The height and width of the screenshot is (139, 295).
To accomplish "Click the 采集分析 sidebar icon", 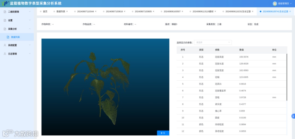I will [x=5, y=29].
